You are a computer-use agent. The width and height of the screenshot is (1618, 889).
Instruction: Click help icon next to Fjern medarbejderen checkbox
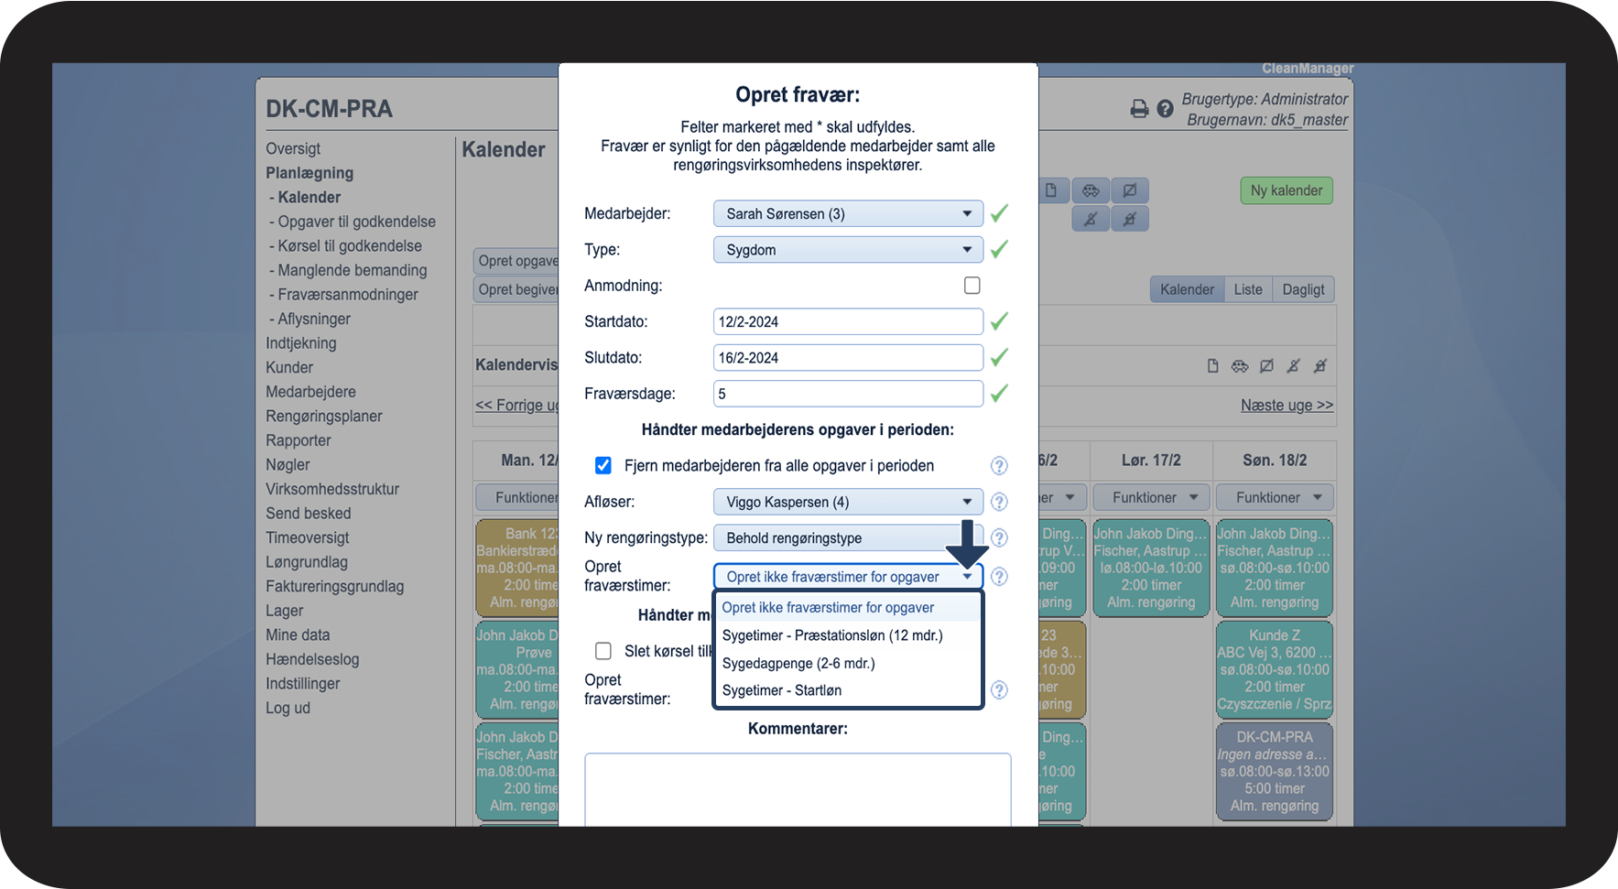[999, 466]
